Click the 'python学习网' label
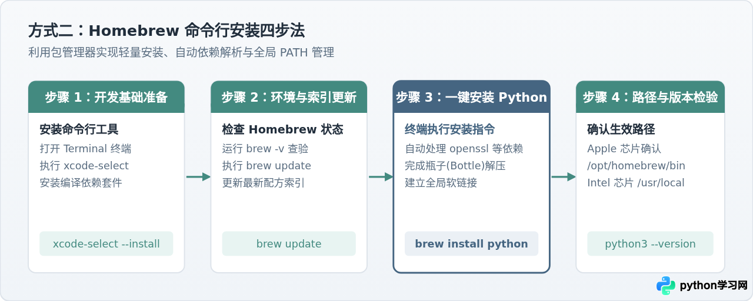 click(714, 286)
